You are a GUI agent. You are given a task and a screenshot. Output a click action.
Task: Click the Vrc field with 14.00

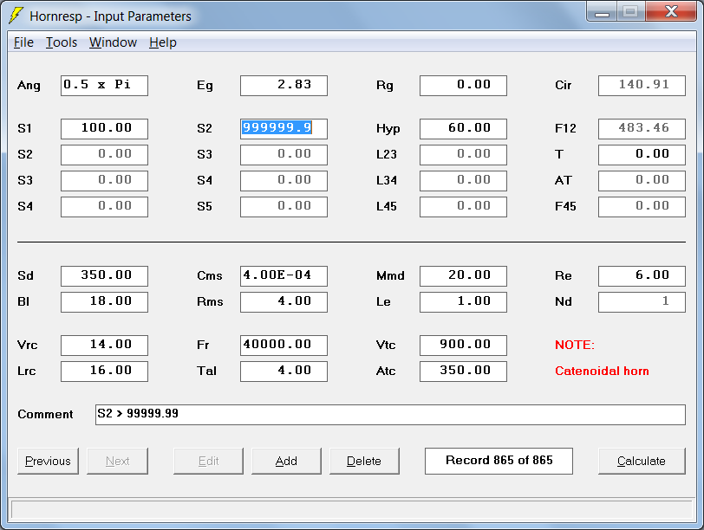pos(104,346)
